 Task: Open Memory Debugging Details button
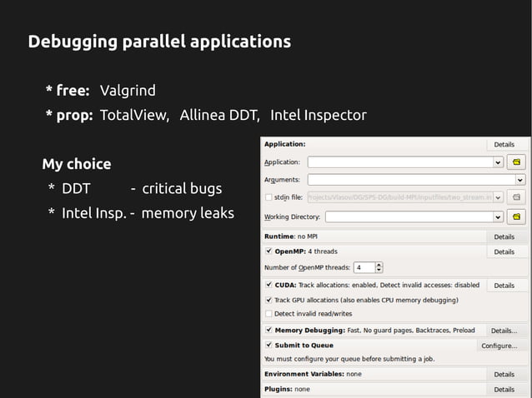point(504,331)
